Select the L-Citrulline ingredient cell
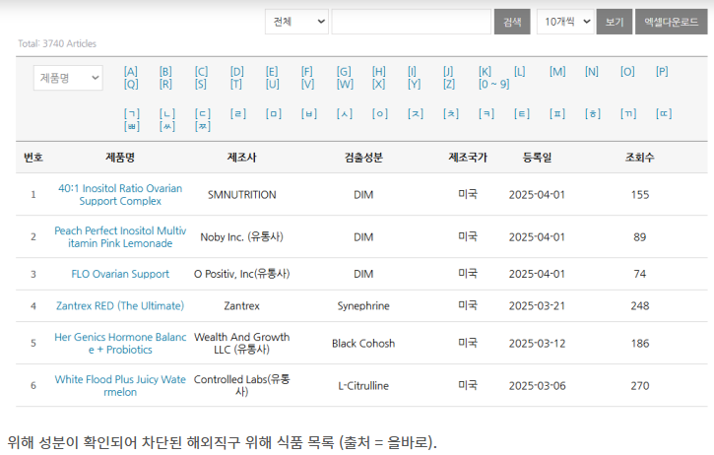714x455 pixels. coord(363,385)
